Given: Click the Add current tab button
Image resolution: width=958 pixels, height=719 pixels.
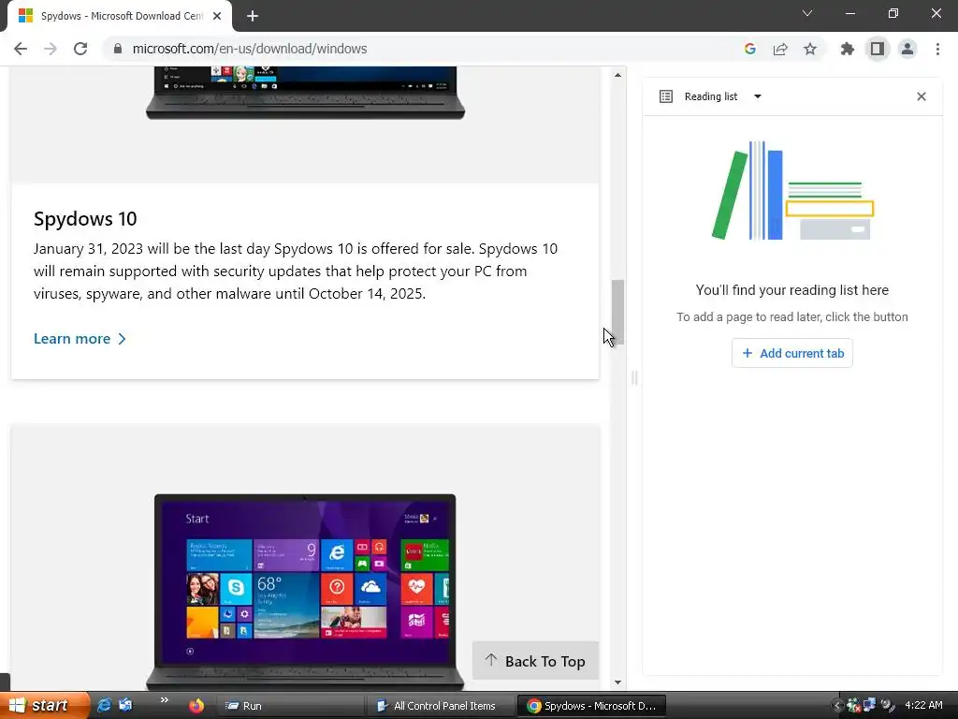Looking at the screenshot, I should [x=791, y=353].
